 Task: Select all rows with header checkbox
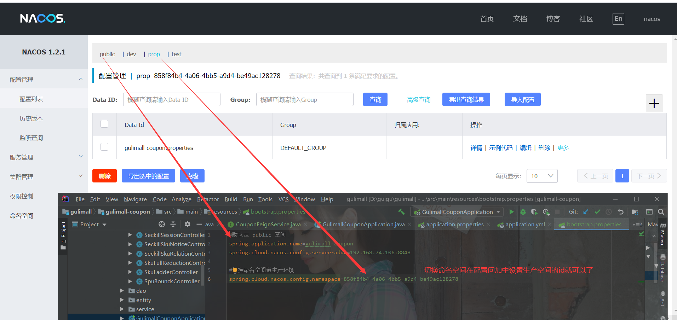104,124
